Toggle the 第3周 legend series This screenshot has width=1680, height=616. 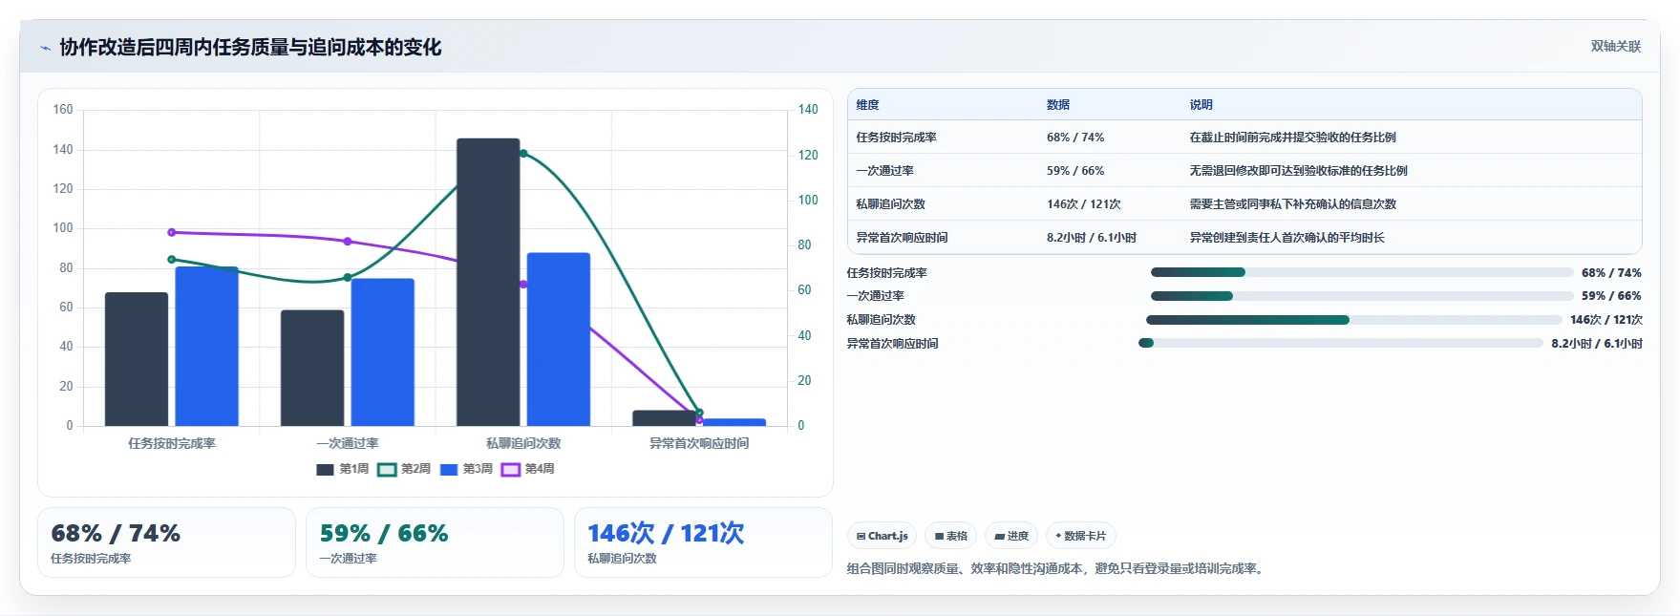466,469
